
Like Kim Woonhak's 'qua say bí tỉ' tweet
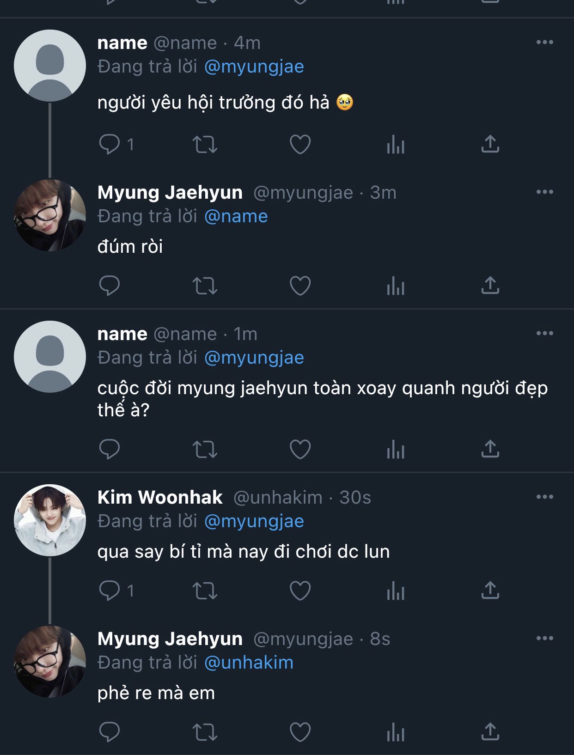(x=300, y=591)
